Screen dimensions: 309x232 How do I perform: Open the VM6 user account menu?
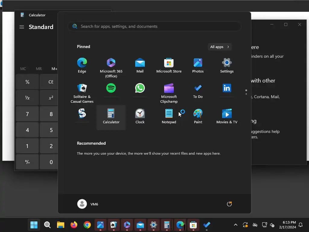coord(88,204)
